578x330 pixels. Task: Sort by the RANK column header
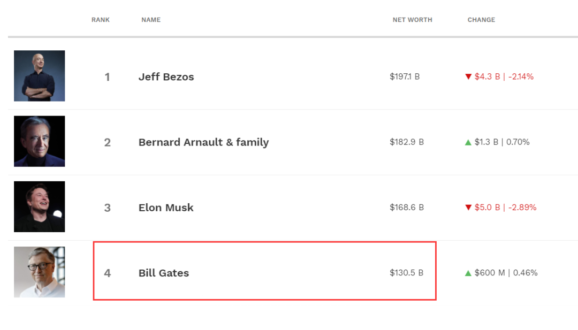click(x=101, y=20)
